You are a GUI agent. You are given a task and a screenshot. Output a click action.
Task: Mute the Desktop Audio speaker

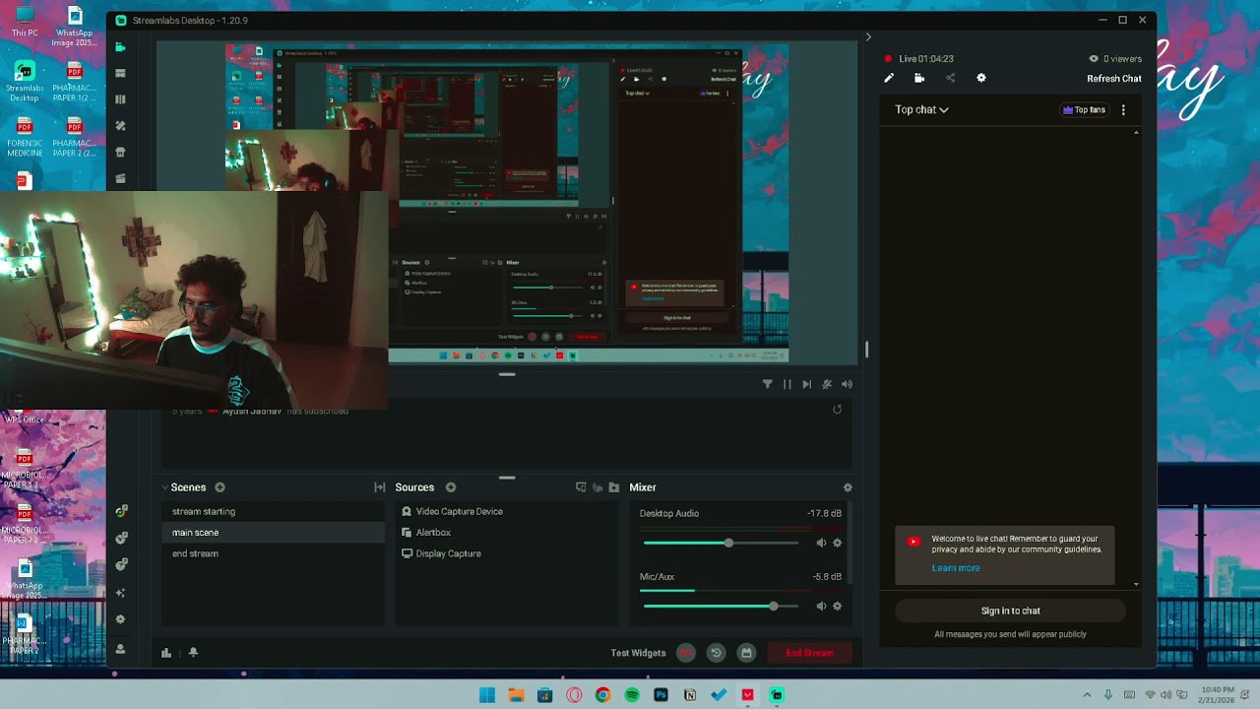pyautogui.click(x=821, y=543)
